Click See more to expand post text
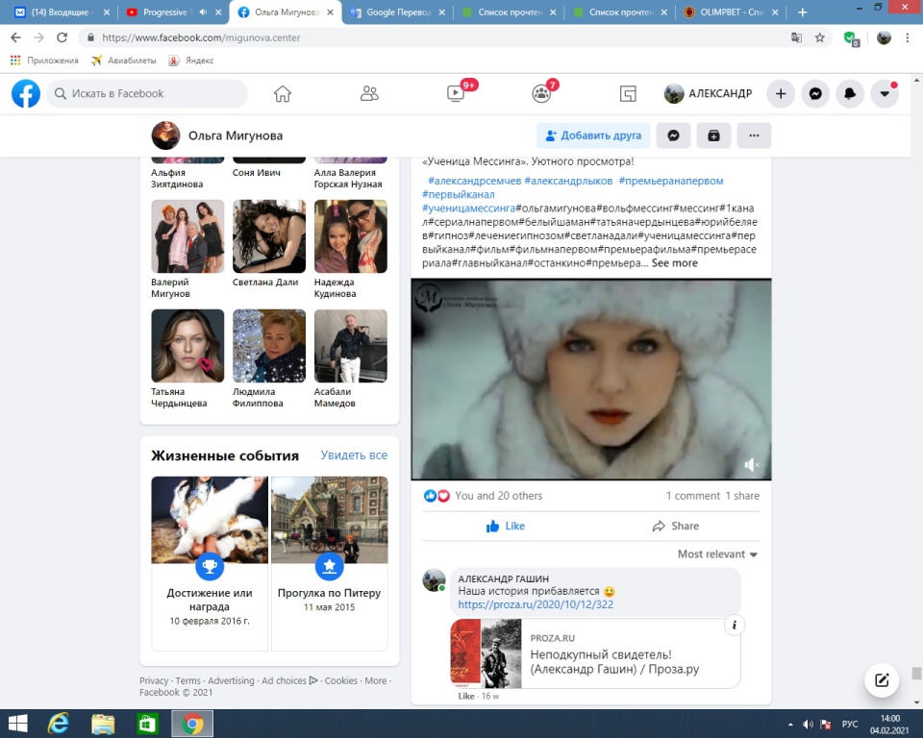This screenshot has width=923, height=738. coord(675,263)
